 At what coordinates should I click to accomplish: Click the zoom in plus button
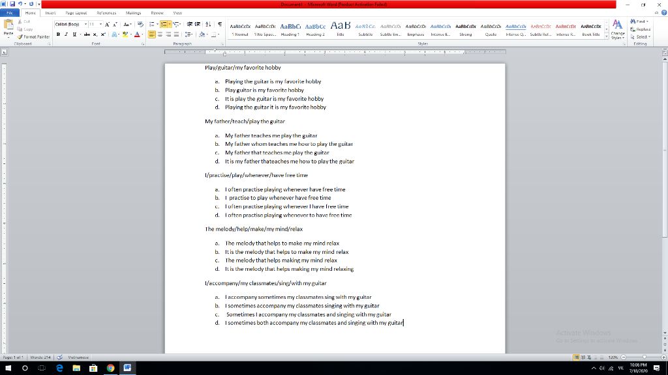click(x=663, y=357)
